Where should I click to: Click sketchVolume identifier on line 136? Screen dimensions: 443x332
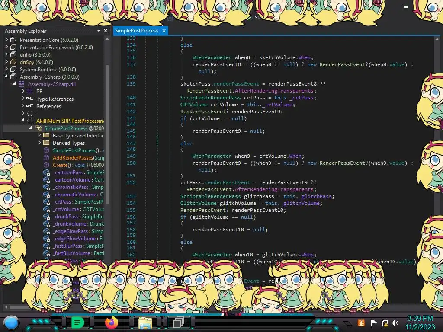(277, 57)
